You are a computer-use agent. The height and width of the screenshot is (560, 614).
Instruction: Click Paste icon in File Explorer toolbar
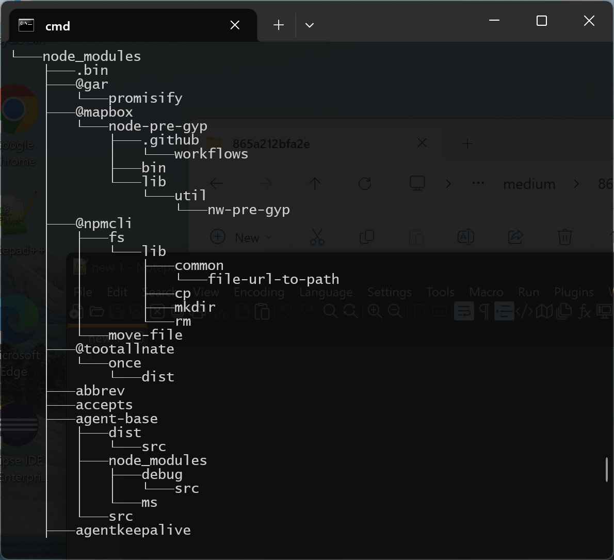[416, 237]
